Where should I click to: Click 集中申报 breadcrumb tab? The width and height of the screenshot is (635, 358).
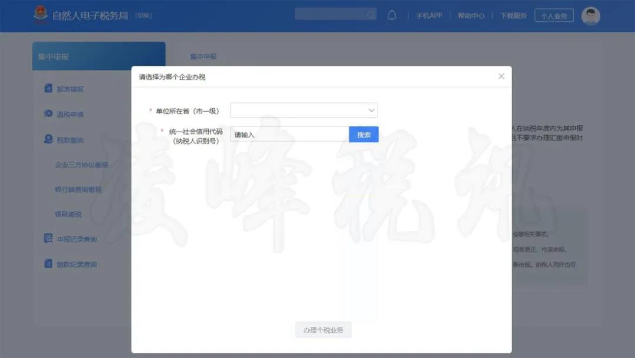pyautogui.click(x=203, y=56)
